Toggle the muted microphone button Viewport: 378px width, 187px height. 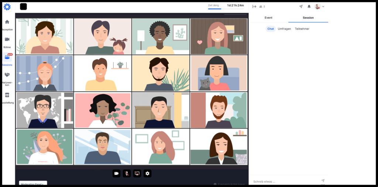[x=127, y=173]
